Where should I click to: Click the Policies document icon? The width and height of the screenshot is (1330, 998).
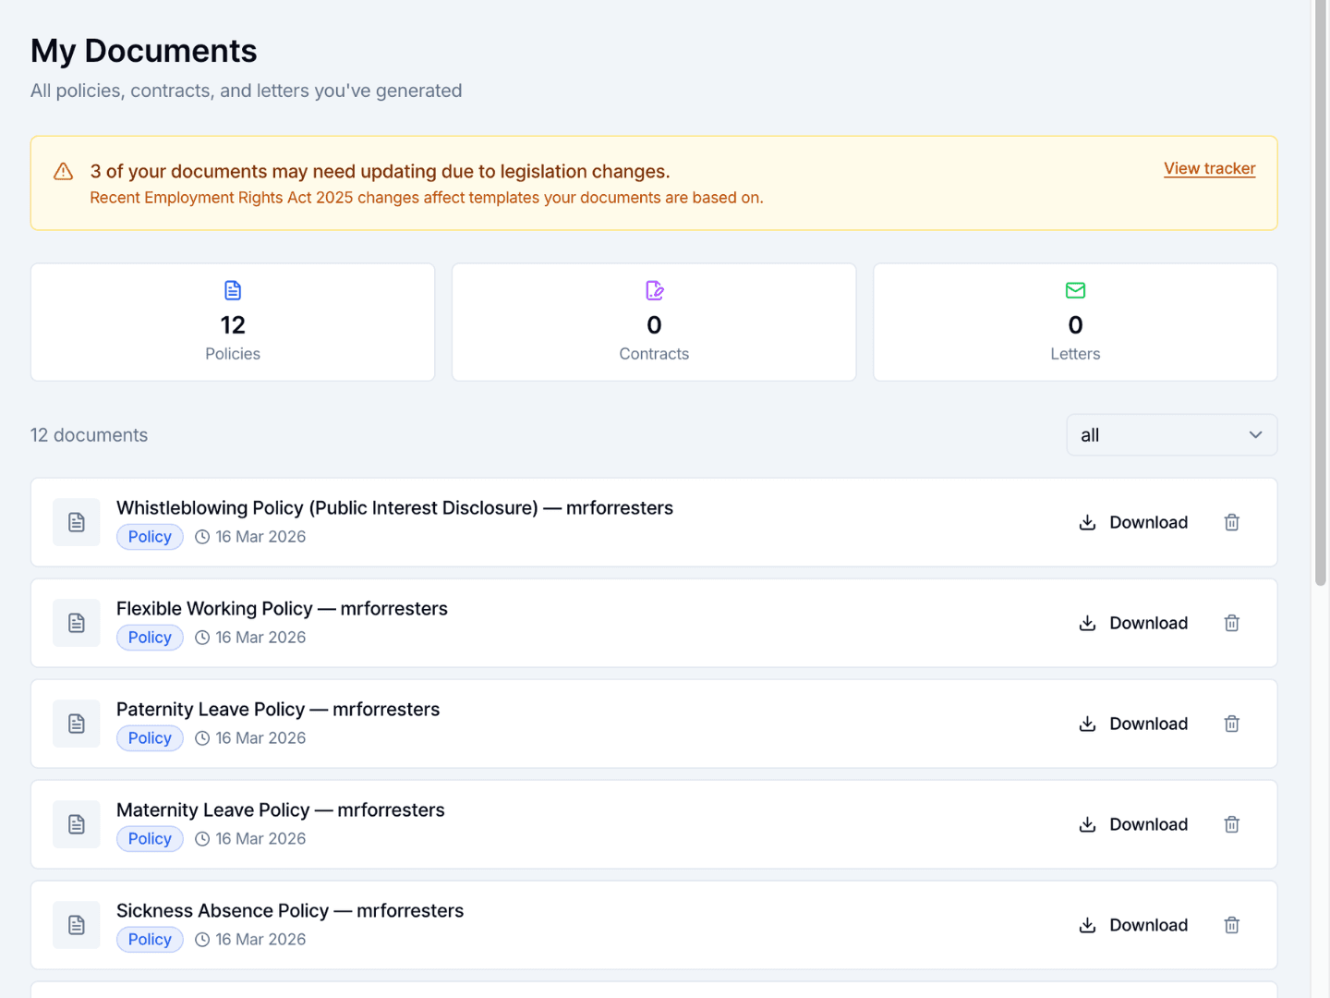click(x=233, y=289)
